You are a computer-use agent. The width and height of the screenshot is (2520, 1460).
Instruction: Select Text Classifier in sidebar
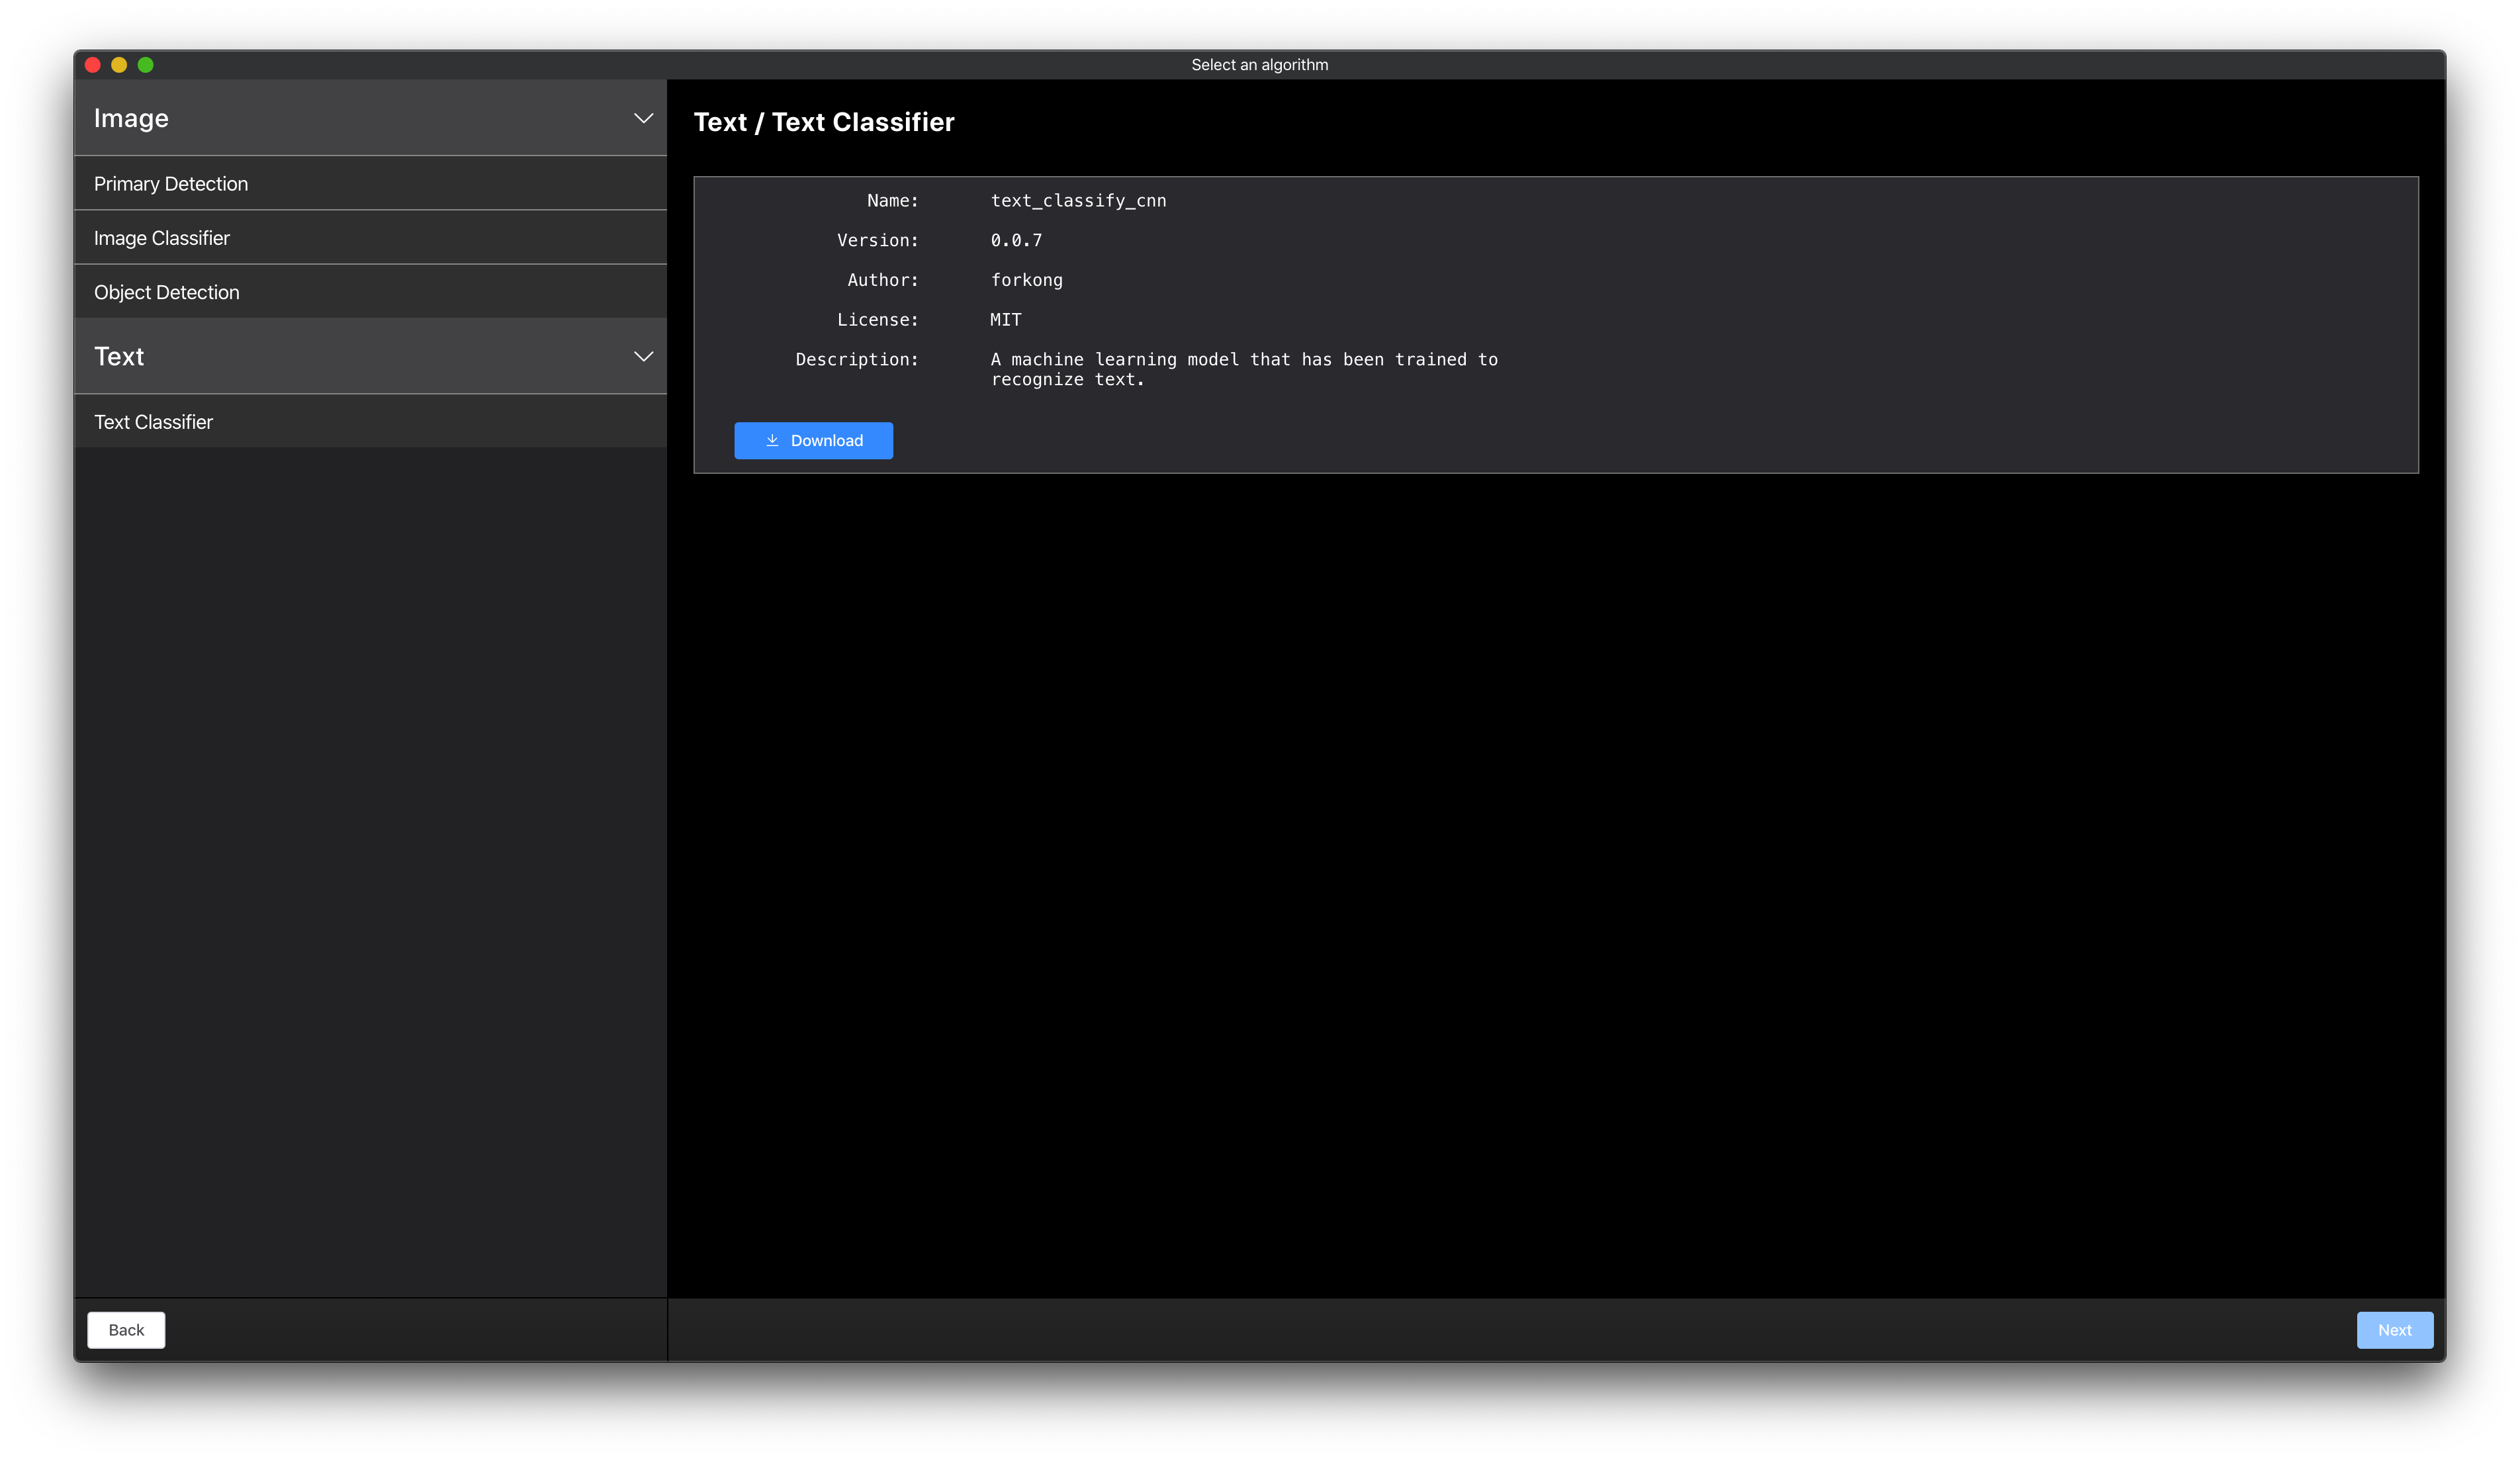point(154,422)
